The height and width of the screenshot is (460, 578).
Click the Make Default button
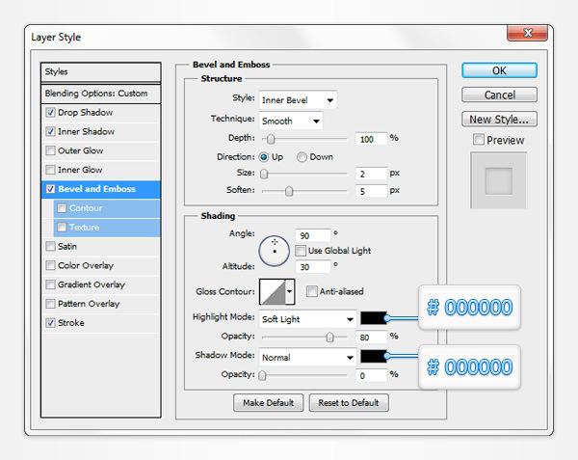click(269, 402)
